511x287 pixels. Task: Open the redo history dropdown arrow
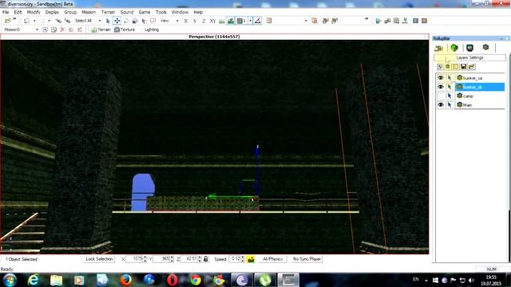49,21
